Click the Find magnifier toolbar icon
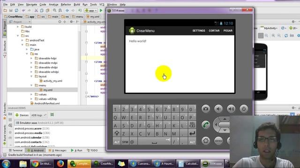300x168 pixels. click(x=54, y=10)
